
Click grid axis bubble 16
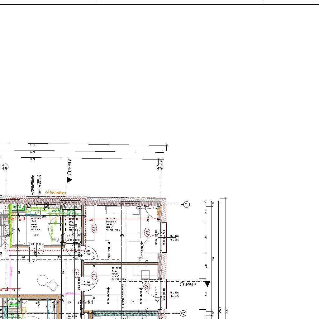click(160, 167)
